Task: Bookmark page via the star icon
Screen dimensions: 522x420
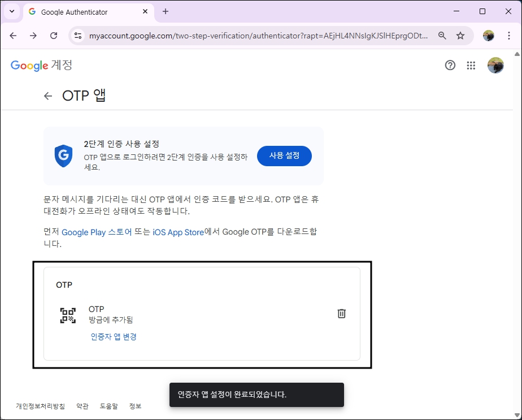Action: coord(461,35)
